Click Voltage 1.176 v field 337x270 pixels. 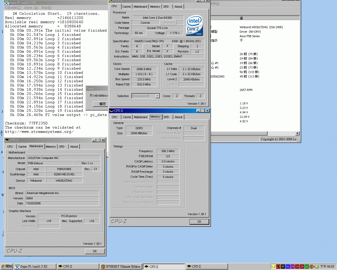pyautogui.click(x=175, y=33)
